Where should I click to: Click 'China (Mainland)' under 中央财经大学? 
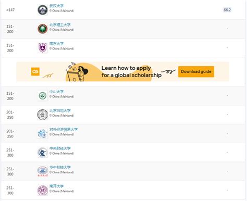tap(63, 153)
